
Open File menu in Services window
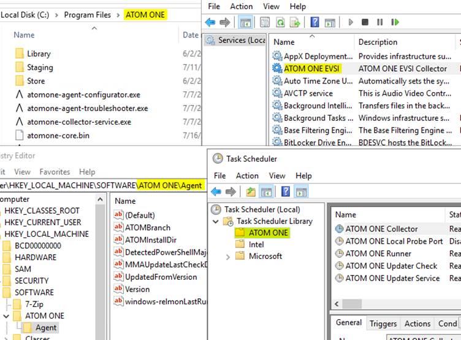[x=214, y=6]
